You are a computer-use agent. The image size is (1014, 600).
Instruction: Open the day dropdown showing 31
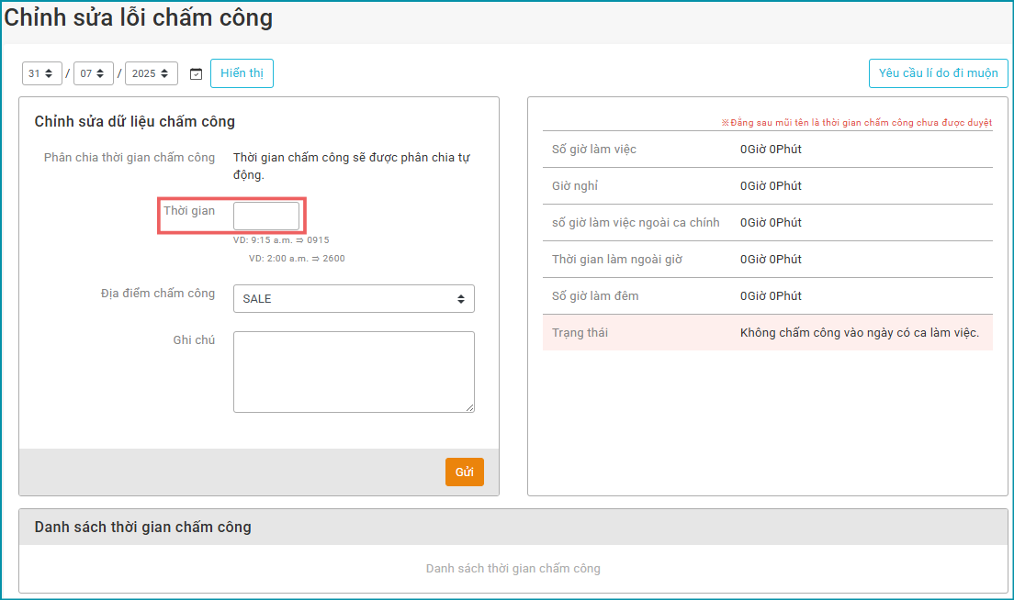41,73
